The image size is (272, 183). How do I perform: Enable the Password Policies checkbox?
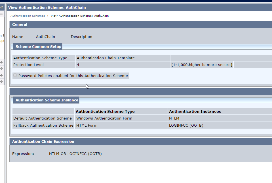[15, 75]
